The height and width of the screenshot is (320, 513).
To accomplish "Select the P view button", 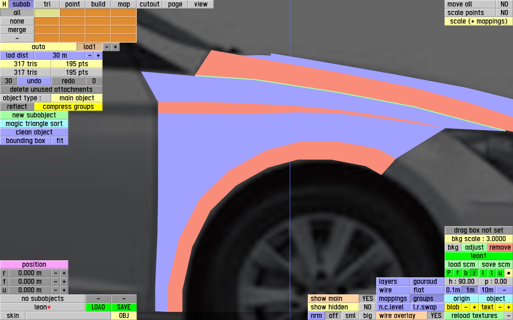I will (x=449, y=273).
